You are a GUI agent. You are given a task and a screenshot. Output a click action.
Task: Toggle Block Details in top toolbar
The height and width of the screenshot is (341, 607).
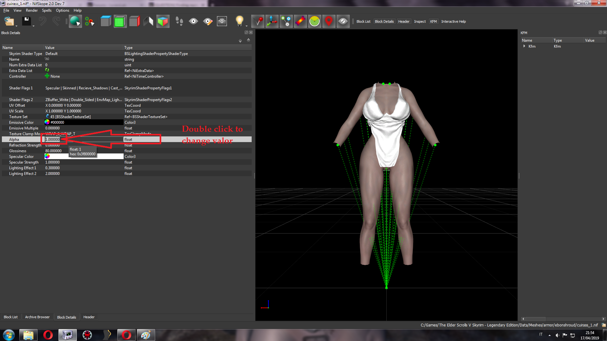coord(384,21)
